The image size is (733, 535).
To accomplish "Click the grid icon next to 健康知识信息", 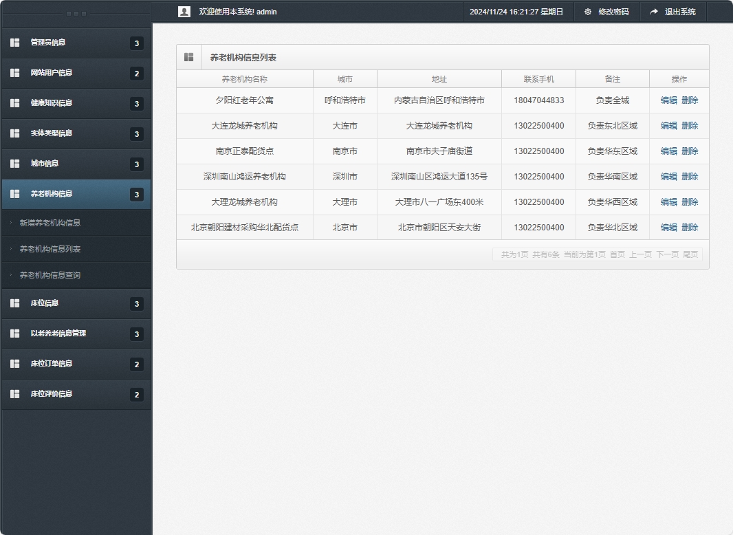I will pos(14,103).
